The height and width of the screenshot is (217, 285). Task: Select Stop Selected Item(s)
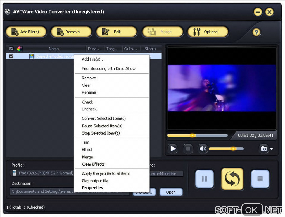pyautogui.click(x=112, y=133)
